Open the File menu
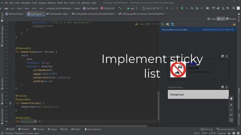 pos(6,3)
